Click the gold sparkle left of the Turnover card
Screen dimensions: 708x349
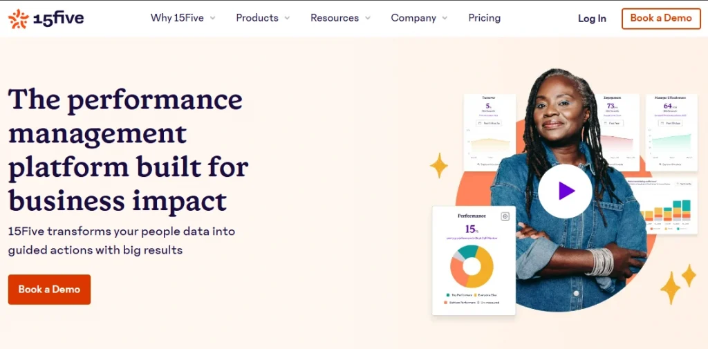click(438, 166)
